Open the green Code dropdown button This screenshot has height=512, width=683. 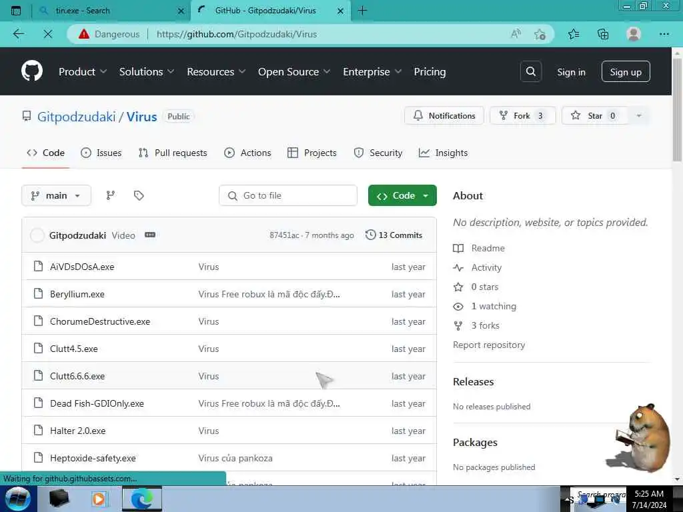[x=402, y=195]
